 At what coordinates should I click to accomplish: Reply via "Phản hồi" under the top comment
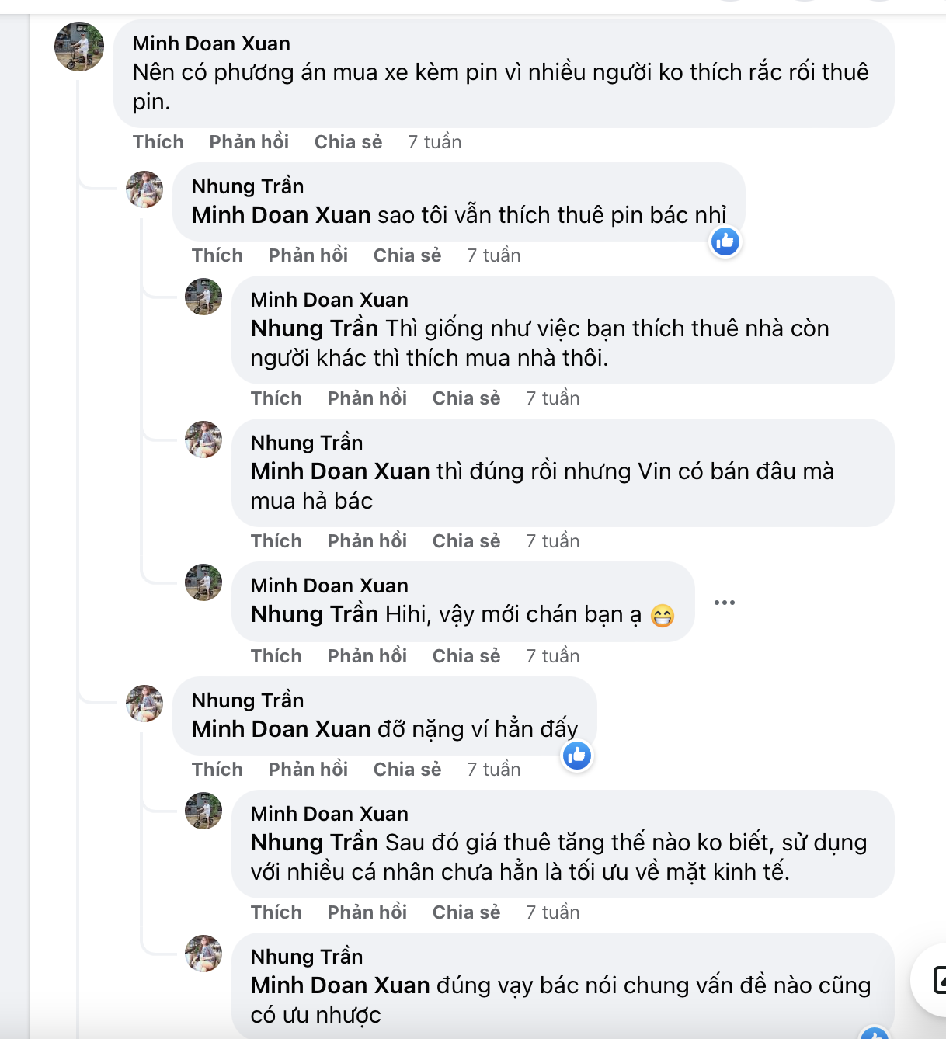pos(249,141)
